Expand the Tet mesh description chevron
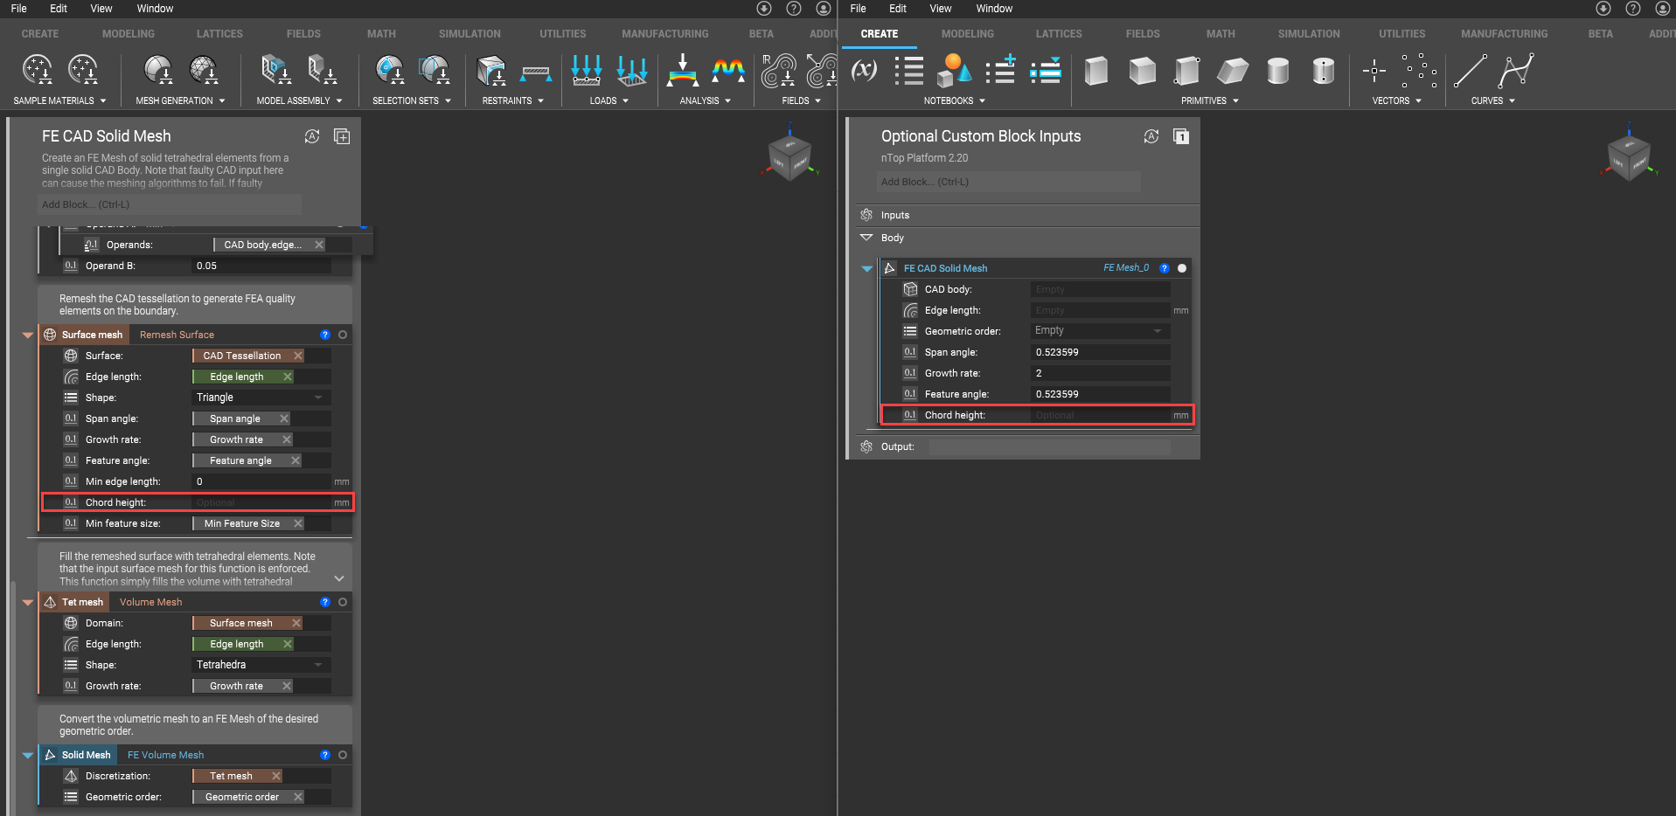 (x=339, y=578)
